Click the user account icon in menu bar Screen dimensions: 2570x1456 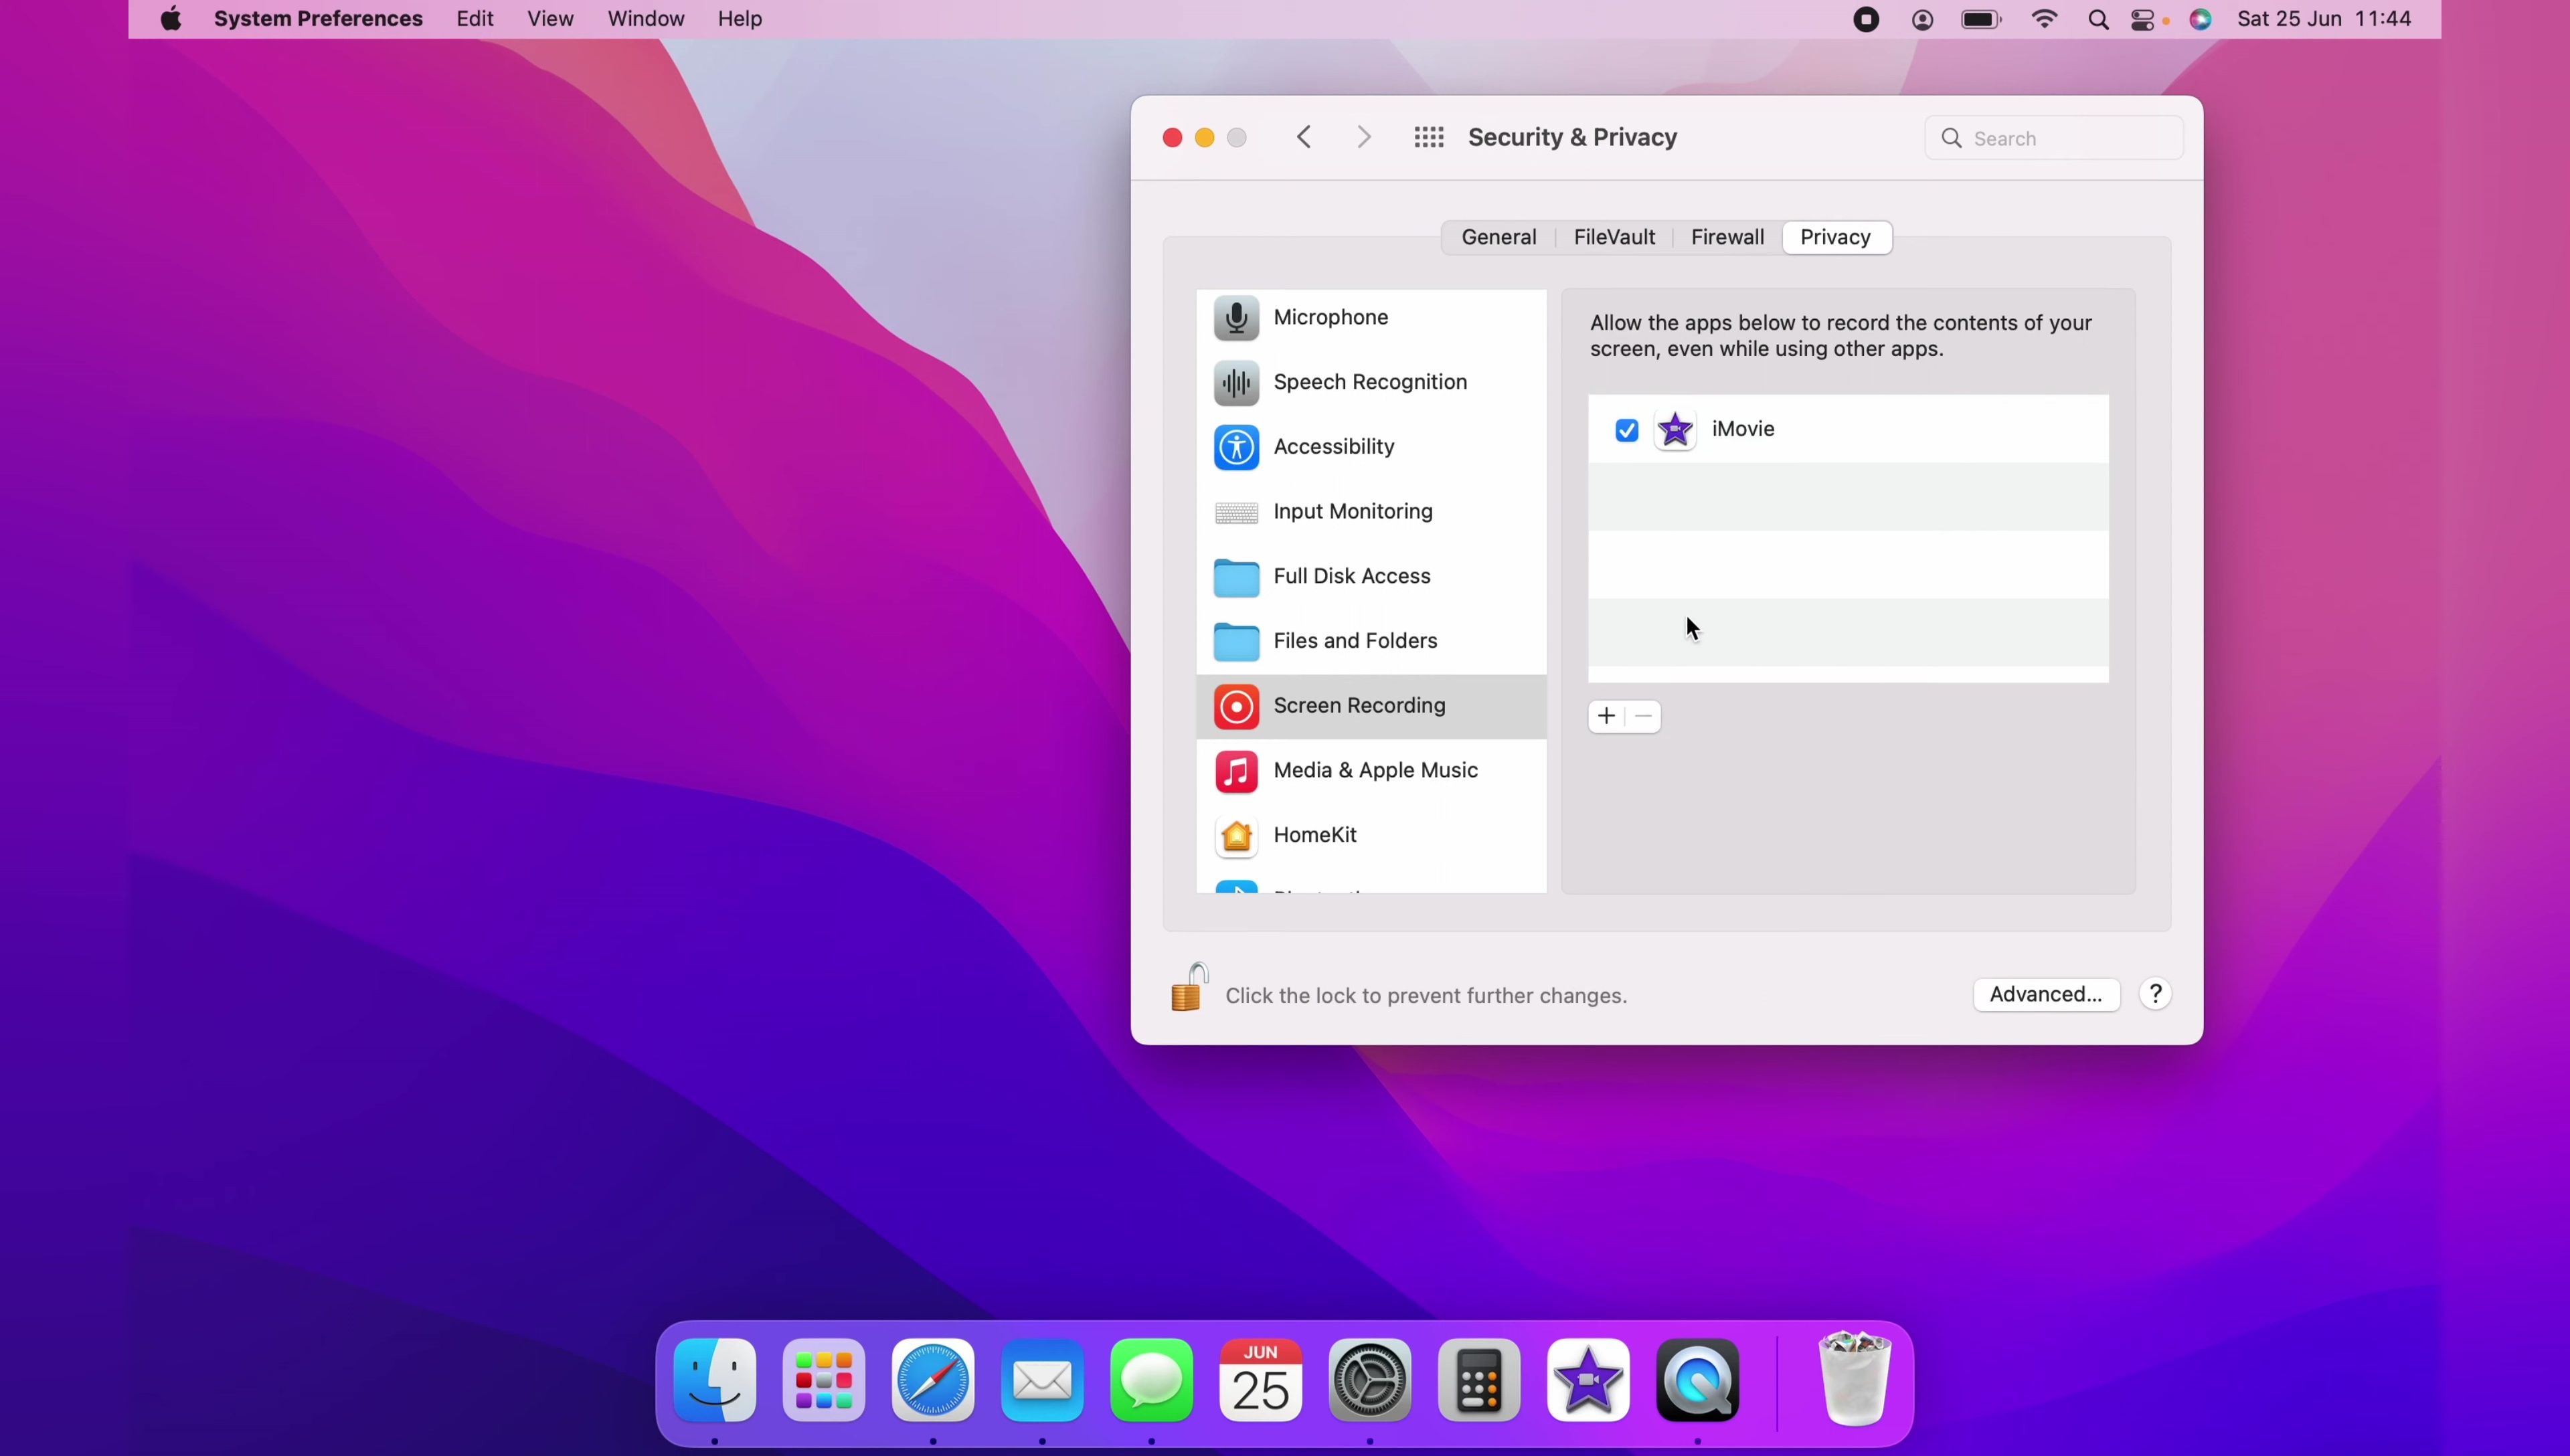point(1922,19)
